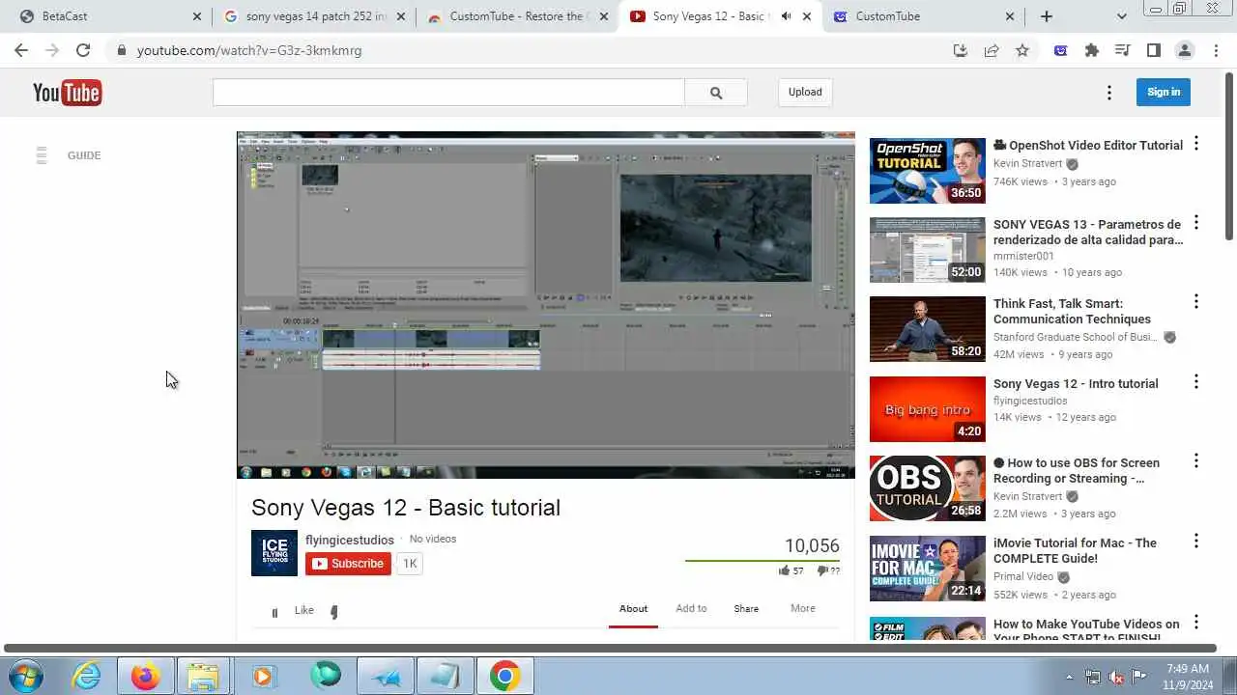Screen dimensions: 1237x695
Task: Click the video player area
Action: coord(545,305)
